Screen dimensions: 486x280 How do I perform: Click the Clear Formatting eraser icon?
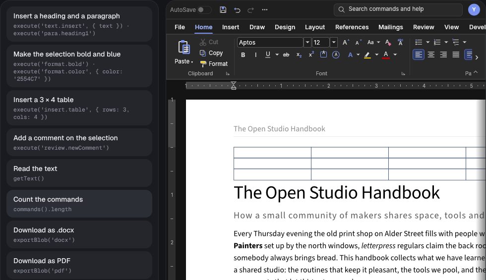pos(388,43)
